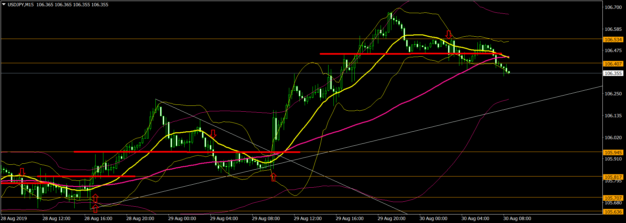Screen dimensions: 626x223
Task: Click the 106.700 price scale value
Action: coord(613,7)
